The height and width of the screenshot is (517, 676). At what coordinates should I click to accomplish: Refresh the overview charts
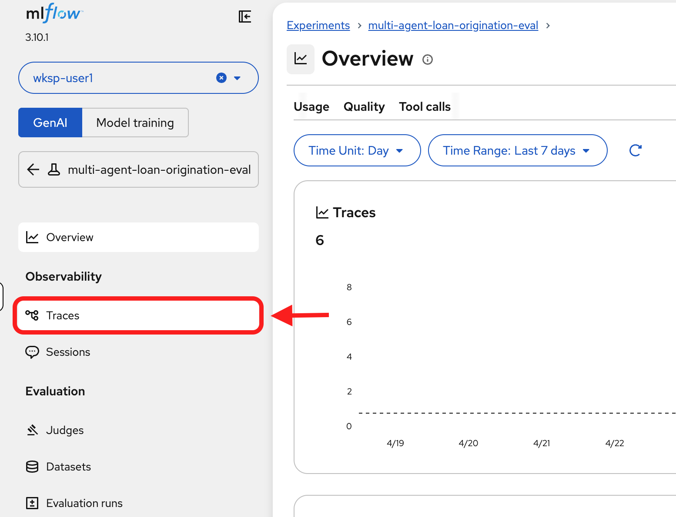pos(636,150)
